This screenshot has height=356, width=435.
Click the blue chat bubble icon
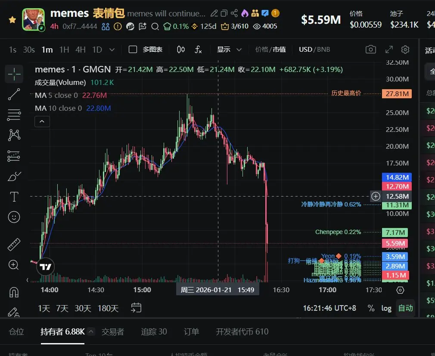tap(265, 13)
